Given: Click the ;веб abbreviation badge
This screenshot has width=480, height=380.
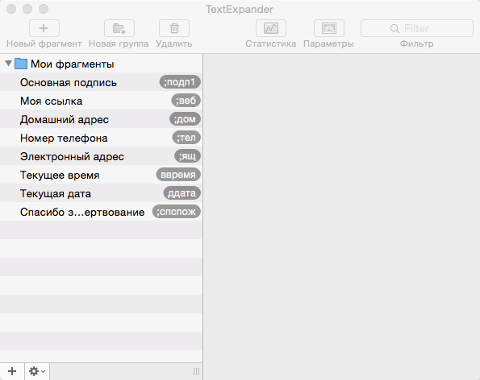Looking at the screenshot, I should [x=186, y=101].
